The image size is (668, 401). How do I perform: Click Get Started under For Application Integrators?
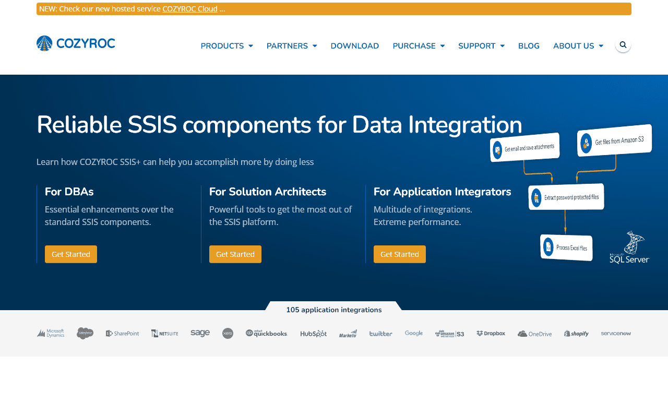pyautogui.click(x=400, y=254)
